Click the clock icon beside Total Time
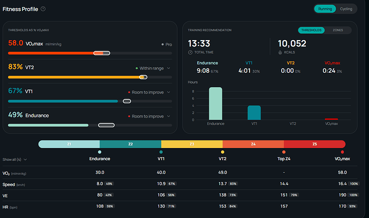Viewport: 369px width, 218px height. (190, 52)
